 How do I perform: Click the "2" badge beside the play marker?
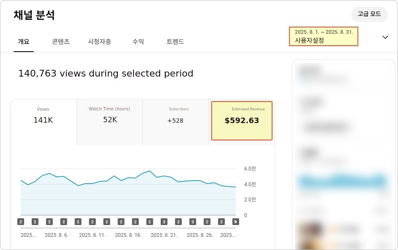(221, 222)
